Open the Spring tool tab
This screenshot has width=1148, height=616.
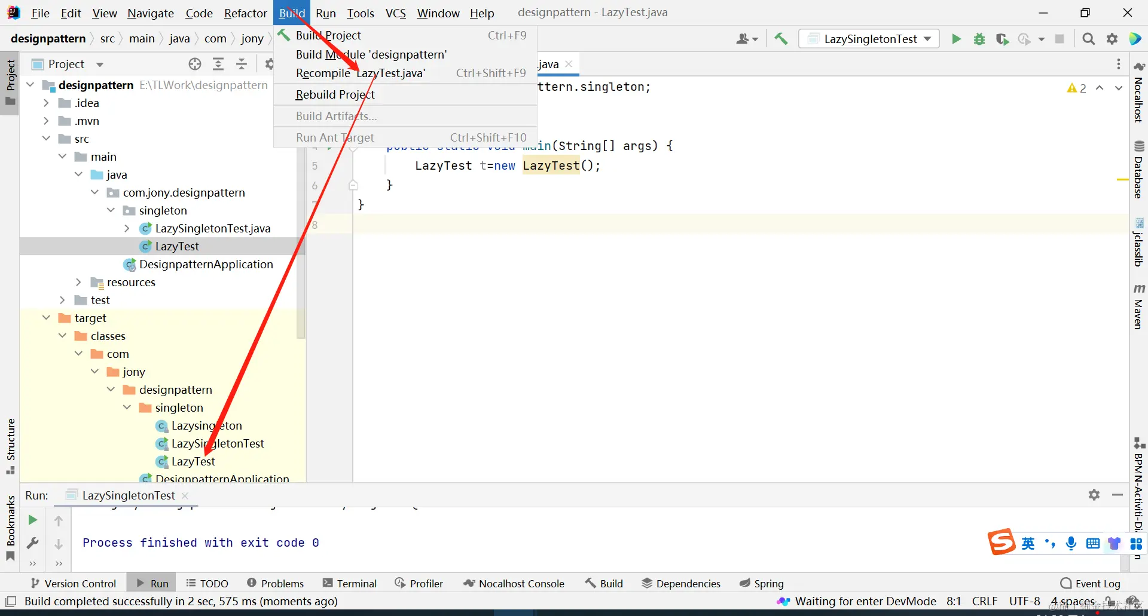click(762, 584)
